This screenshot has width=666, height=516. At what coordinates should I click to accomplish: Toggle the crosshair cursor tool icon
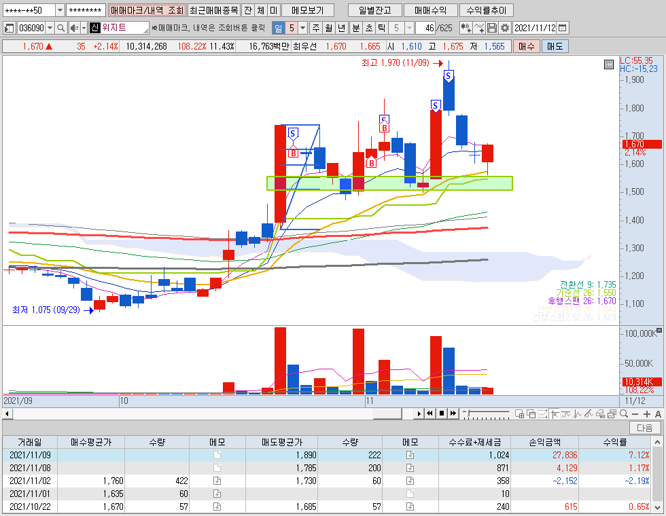click(555, 413)
